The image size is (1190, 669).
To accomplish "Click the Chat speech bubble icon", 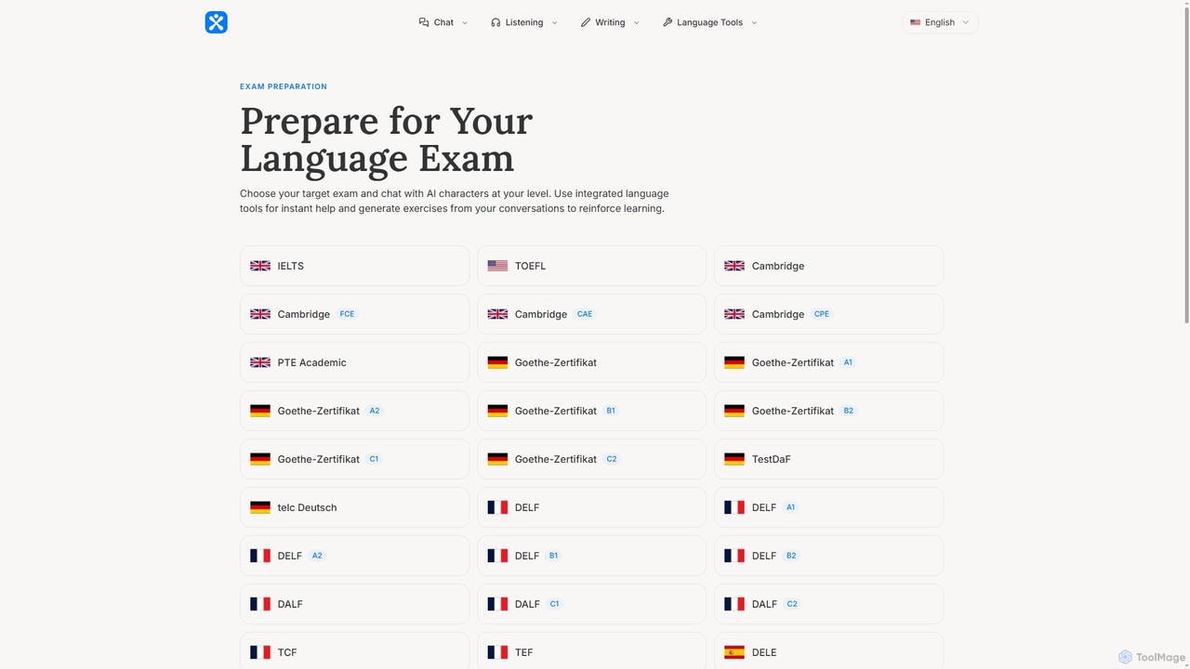I will (424, 22).
